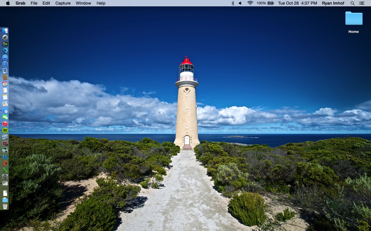Open the Capture menu
Screen dimensions: 371x231
click(x=63, y=3)
